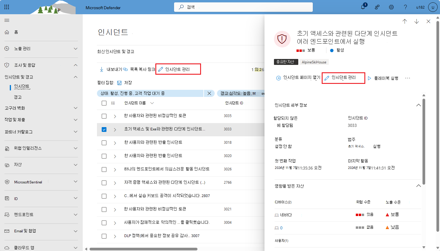Click 인시던트 페이지 열기
This screenshot has height=251, width=440.
pos(298,78)
